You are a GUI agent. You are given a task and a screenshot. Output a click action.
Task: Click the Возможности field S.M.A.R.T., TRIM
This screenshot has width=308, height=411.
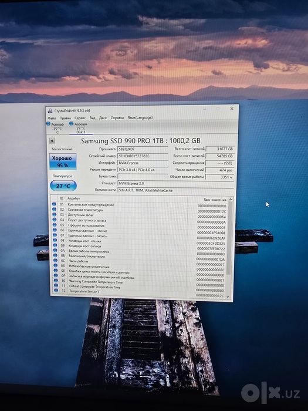176,190
